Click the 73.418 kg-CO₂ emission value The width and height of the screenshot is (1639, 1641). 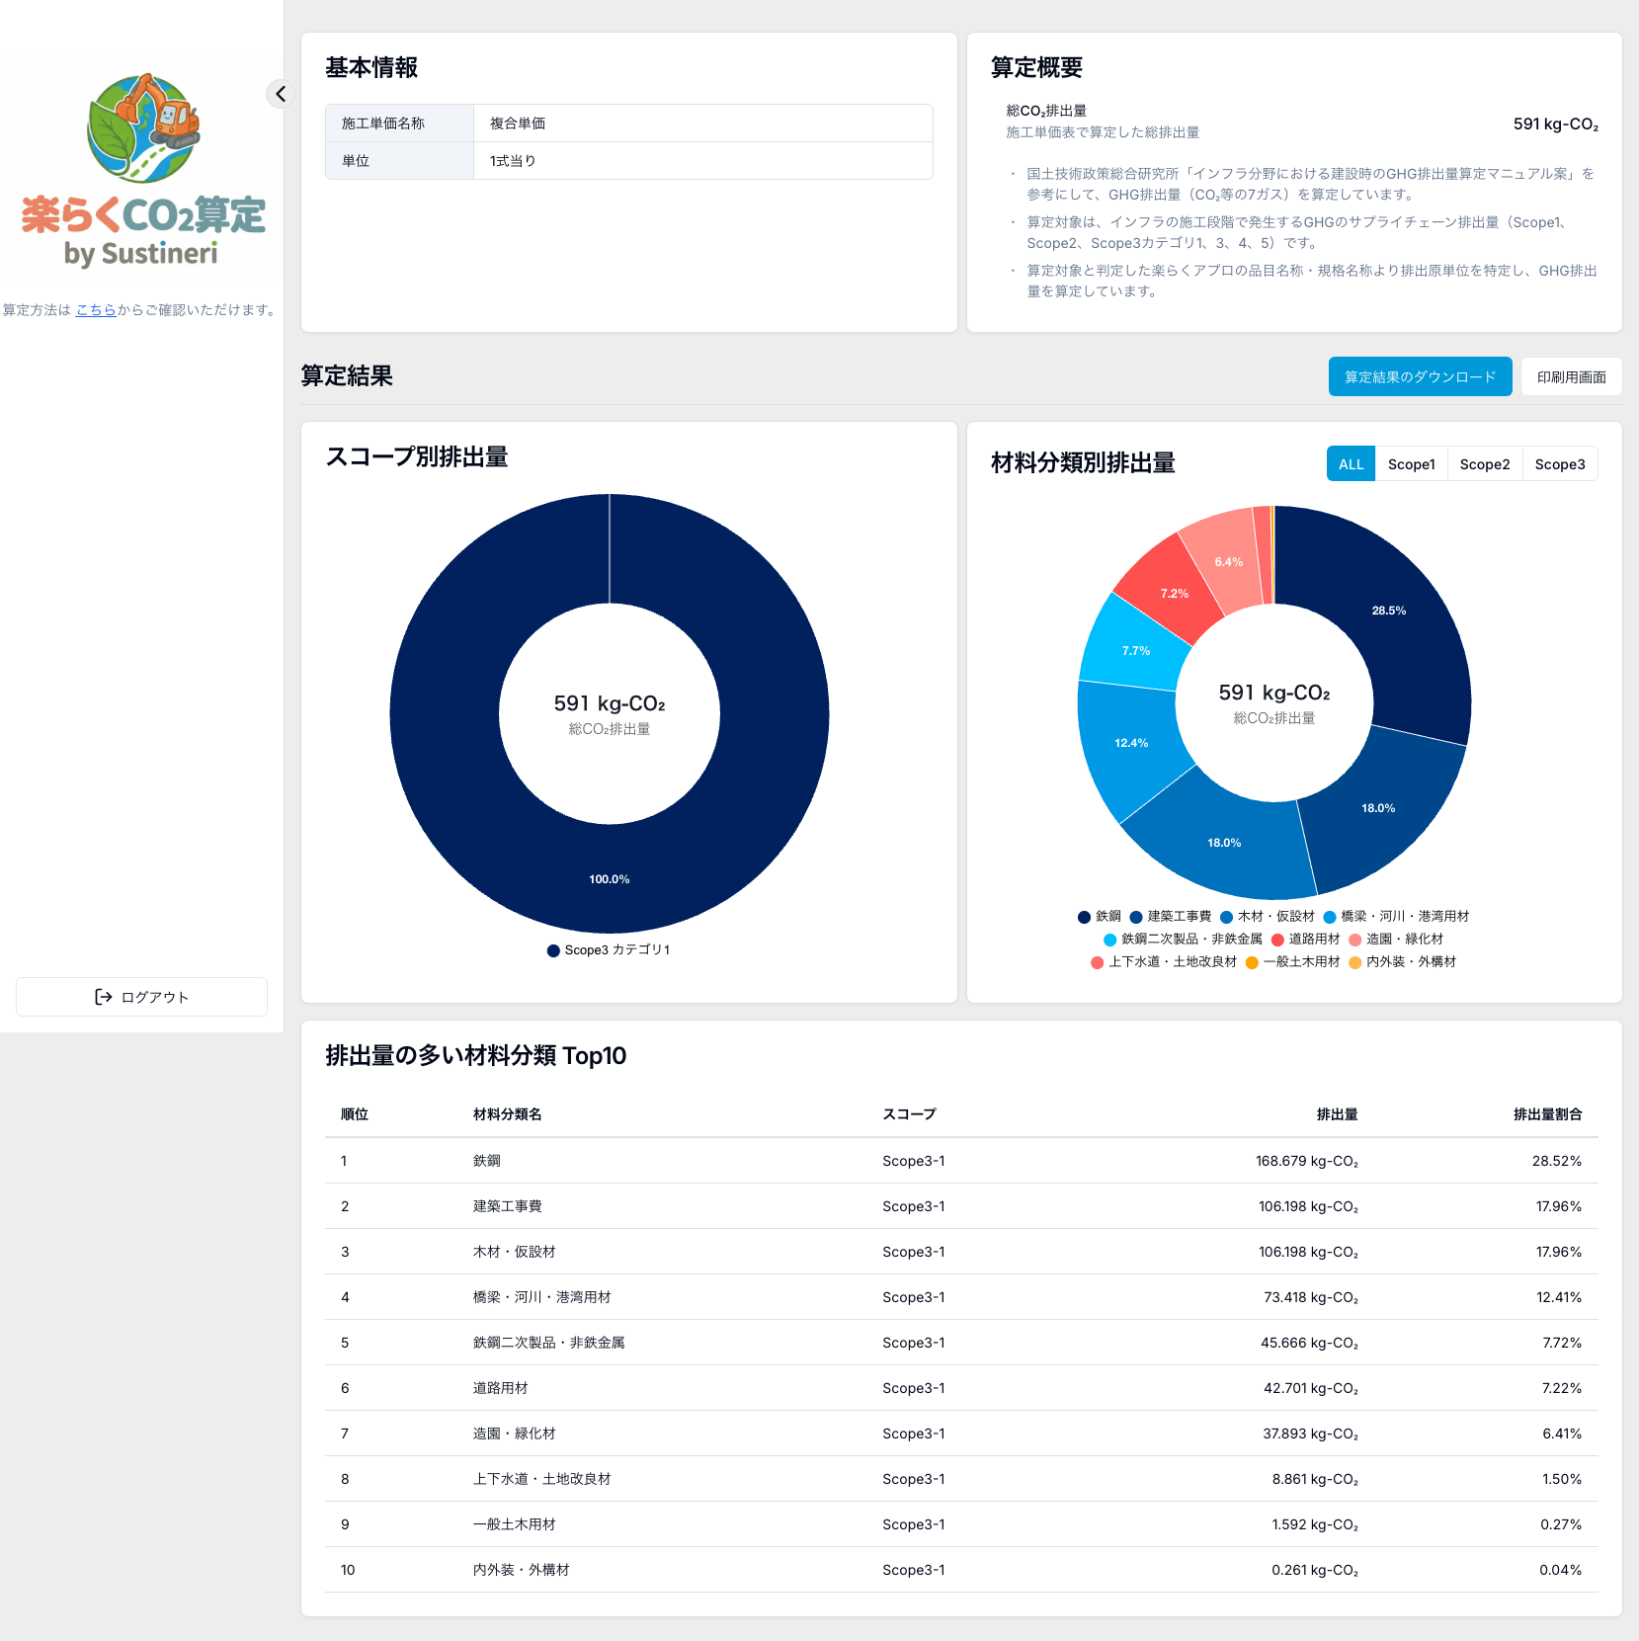[x=1310, y=1297]
